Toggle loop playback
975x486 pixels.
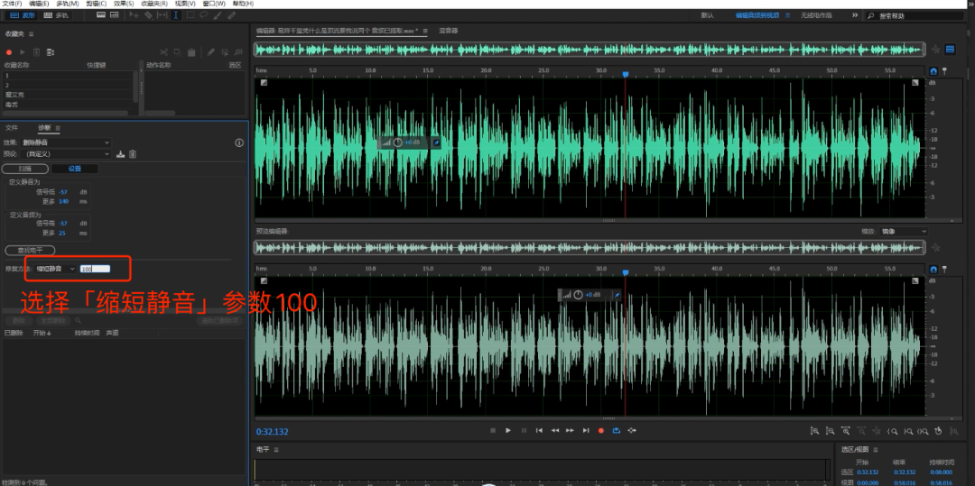click(x=617, y=430)
